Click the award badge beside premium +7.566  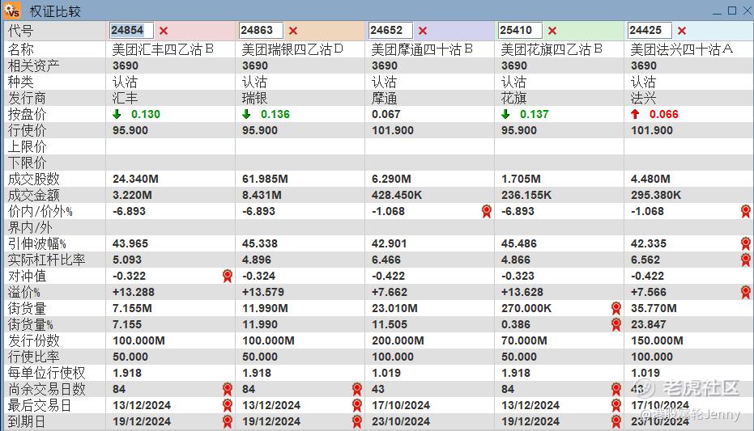point(746,292)
